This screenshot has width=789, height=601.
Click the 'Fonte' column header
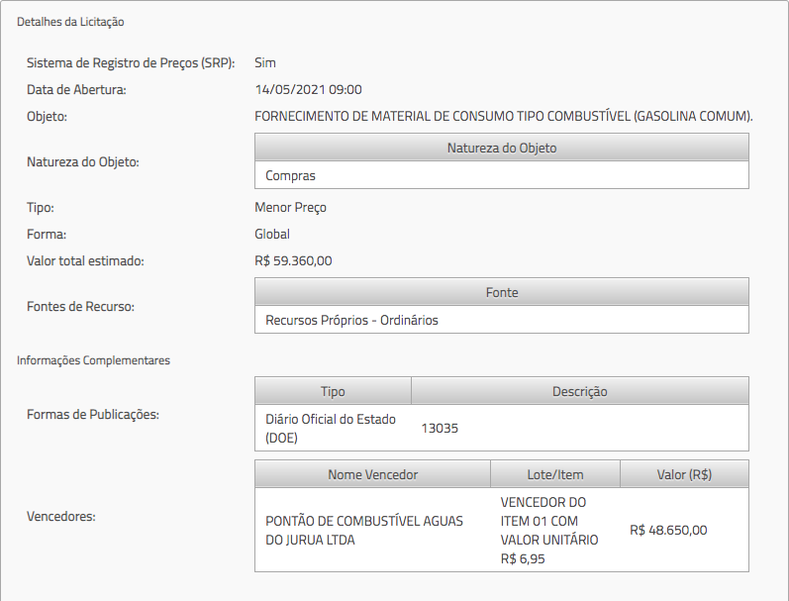pyautogui.click(x=501, y=292)
